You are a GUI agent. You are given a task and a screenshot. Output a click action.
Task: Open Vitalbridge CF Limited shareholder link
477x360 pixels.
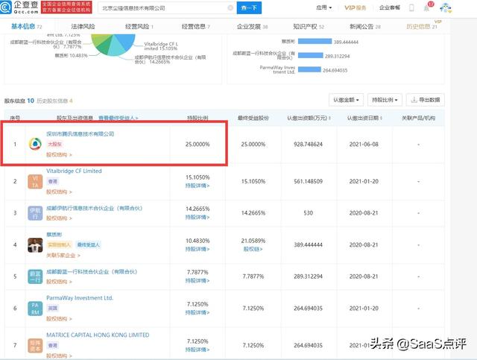pyautogui.click(x=74, y=171)
